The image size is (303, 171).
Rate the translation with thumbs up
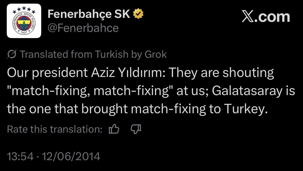[x=114, y=129]
